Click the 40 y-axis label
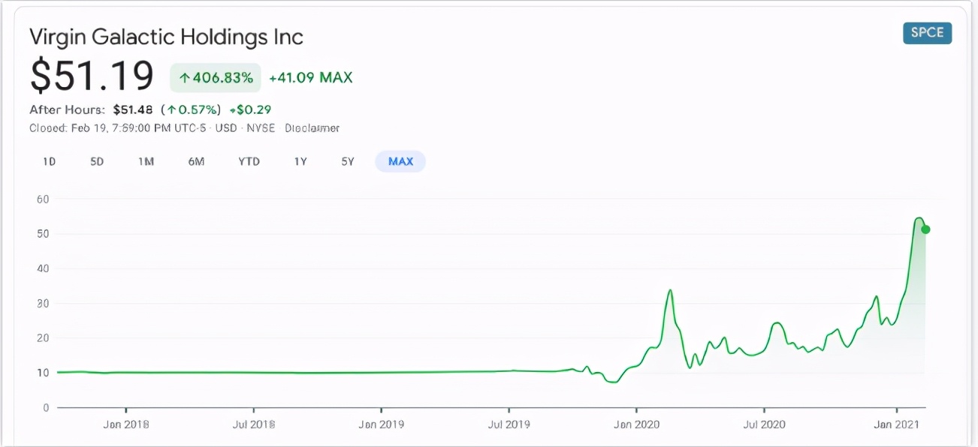978x447 pixels. coord(43,268)
